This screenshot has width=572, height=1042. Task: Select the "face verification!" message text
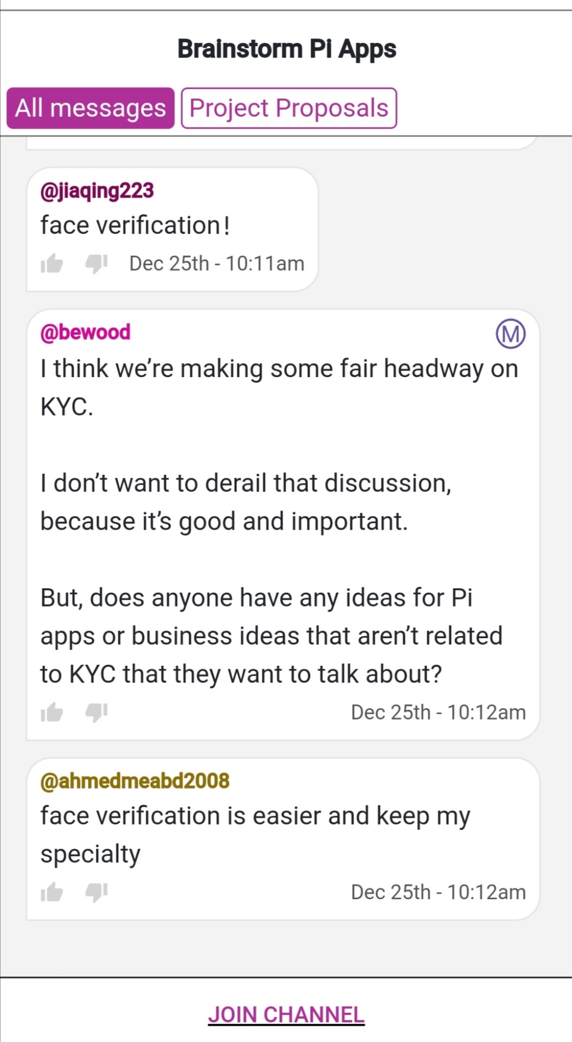135,226
